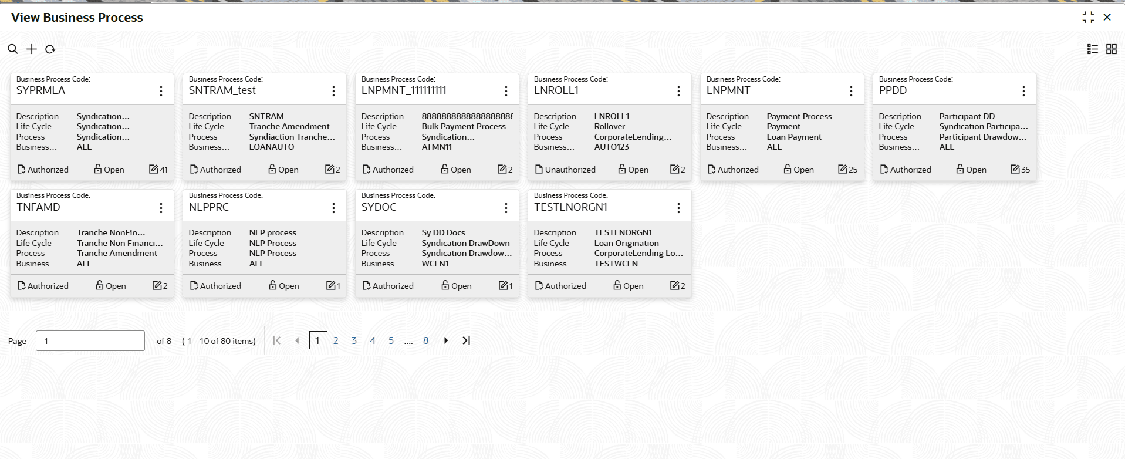Click the Authorized document icon on PPDD
Viewport: 1125px width, 459px height.
tap(884, 169)
